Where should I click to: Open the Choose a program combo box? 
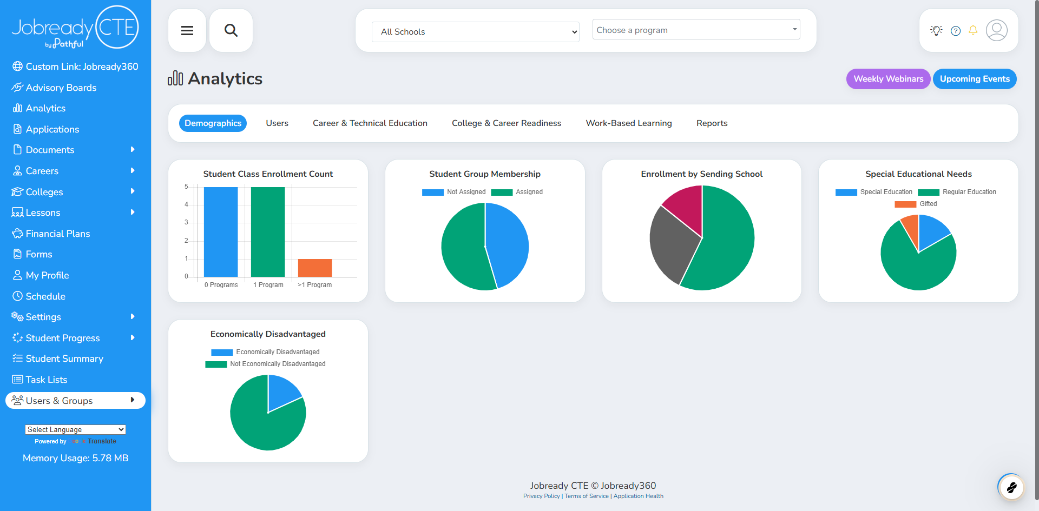[x=696, y=30]
